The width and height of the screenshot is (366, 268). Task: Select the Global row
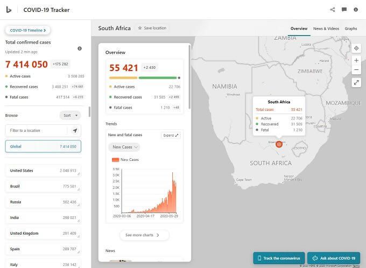coord(43,146)
